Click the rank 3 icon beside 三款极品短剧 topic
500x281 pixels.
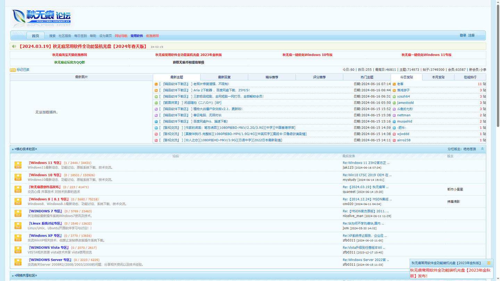[156, 97]
